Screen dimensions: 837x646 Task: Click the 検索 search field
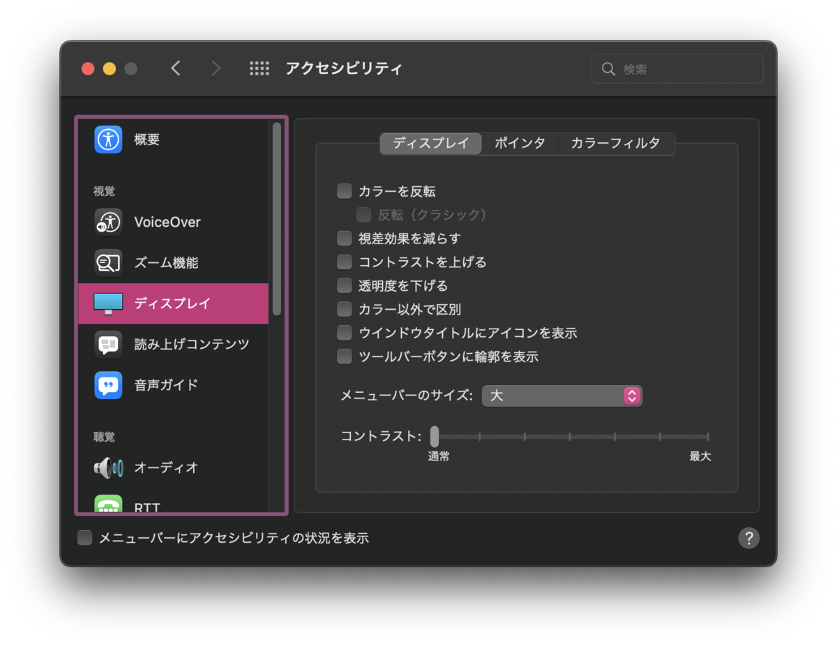pyautogui.click(x=677, y=69)
